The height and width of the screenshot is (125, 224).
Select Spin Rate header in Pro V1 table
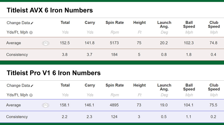115,85
